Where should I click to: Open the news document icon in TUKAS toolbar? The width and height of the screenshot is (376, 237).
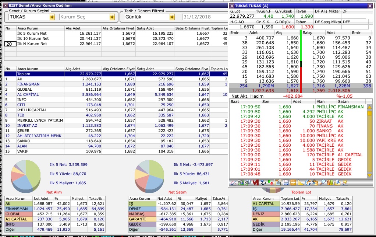pyautogui.click(x=278, y=182)
